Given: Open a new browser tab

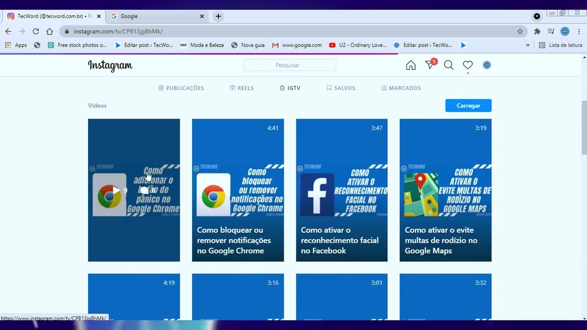Looking at the screenshot, I should click(218, 16).
